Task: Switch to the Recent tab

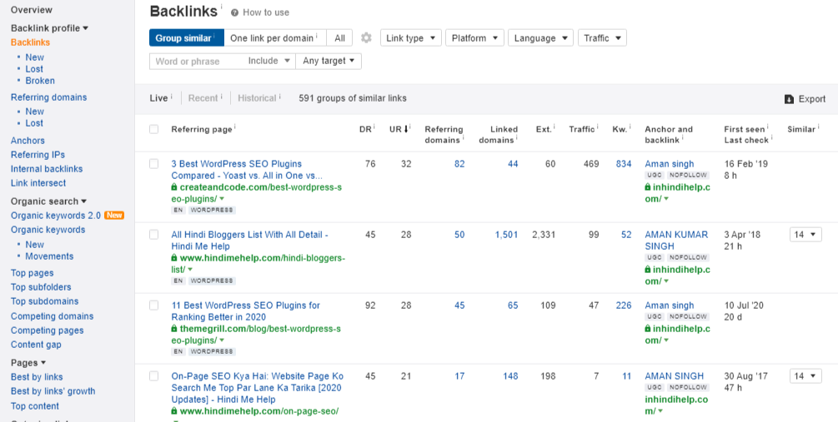Action: point(203,98)
